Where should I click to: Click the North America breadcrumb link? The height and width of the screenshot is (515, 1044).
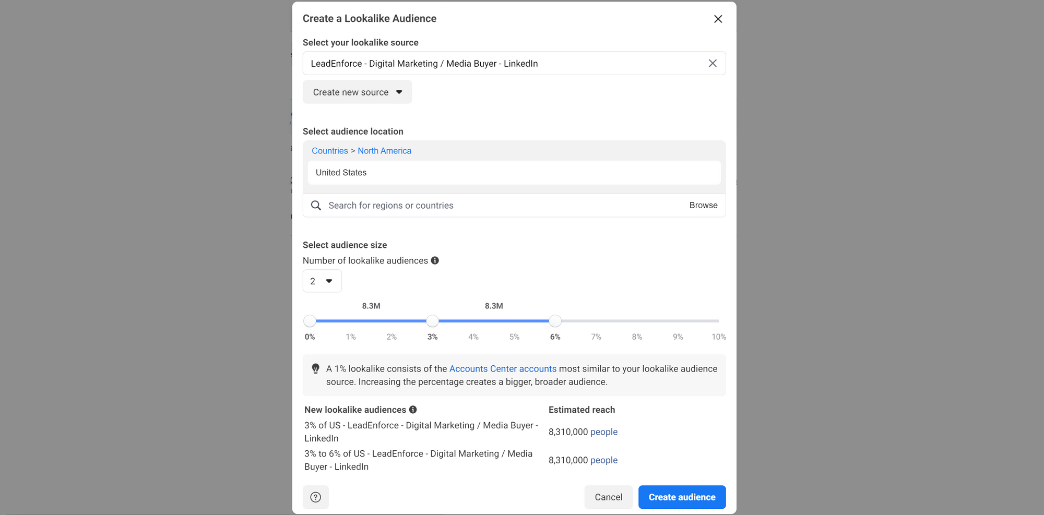coord(384,151)
